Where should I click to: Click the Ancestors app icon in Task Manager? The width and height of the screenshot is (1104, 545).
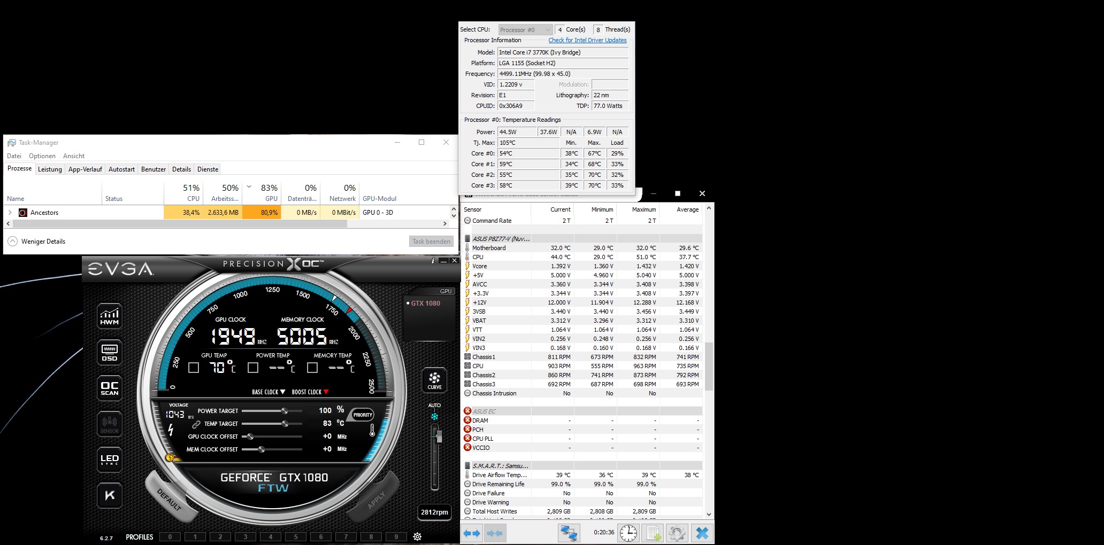point(22,213)
